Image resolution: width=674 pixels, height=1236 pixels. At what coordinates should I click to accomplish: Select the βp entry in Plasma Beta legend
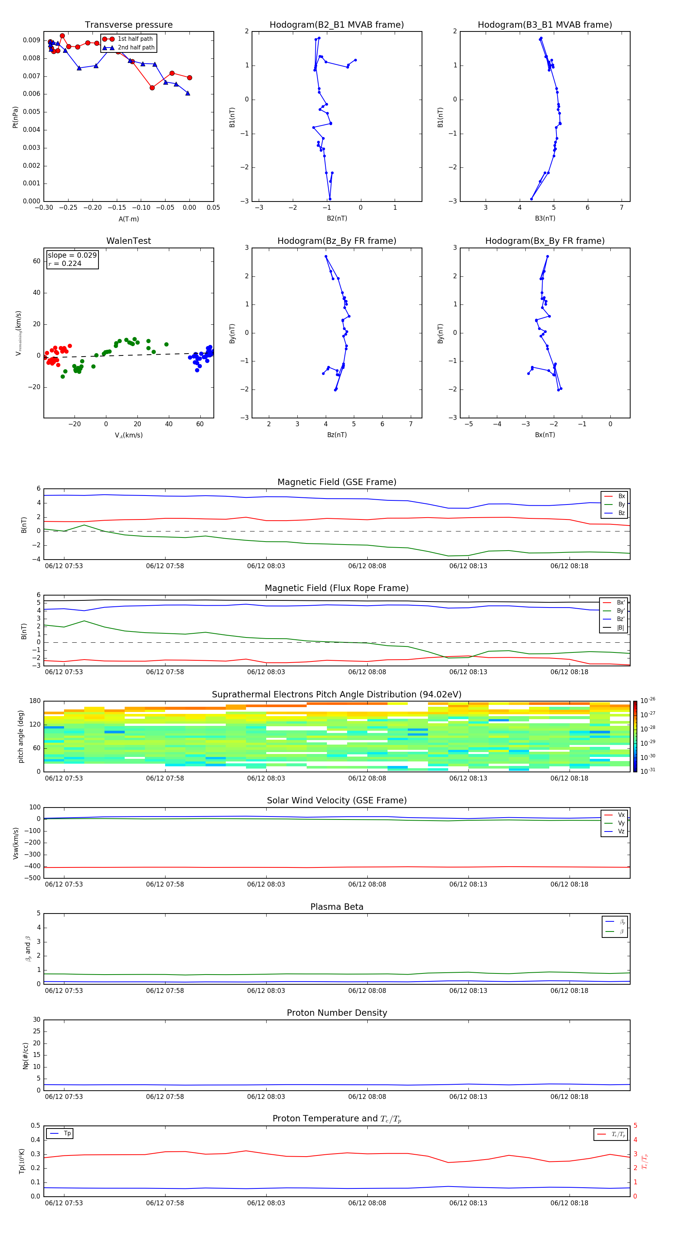tap(616, 922)
